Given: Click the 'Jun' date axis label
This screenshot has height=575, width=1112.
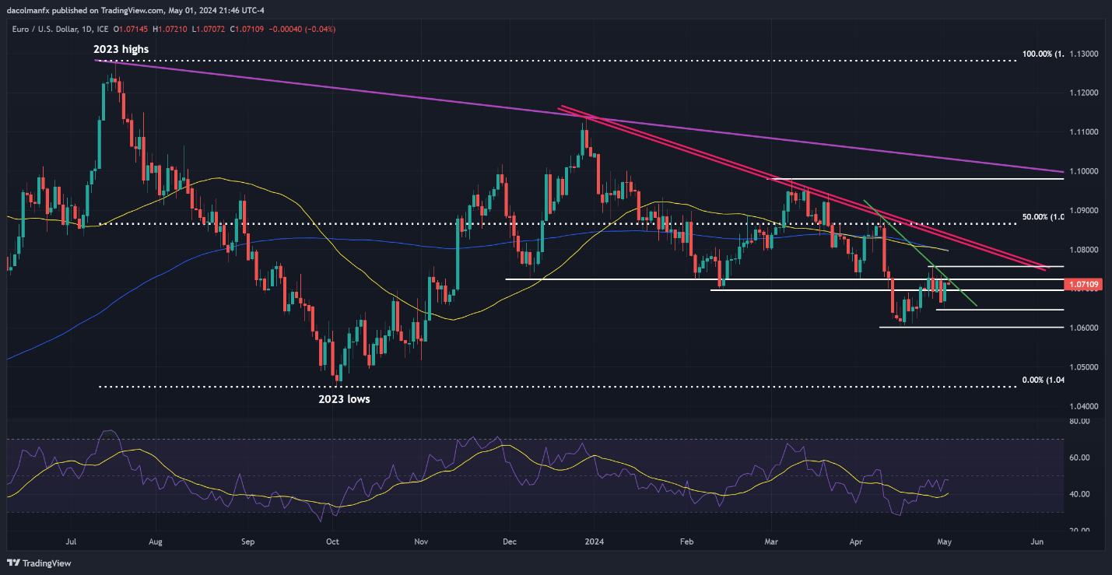Looking at the screenshot, I should pyautogui.click(x=1036, y=541).
